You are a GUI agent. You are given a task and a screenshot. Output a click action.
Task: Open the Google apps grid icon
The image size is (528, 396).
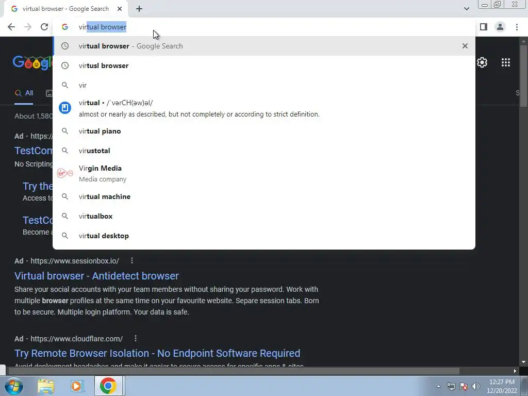505,62
